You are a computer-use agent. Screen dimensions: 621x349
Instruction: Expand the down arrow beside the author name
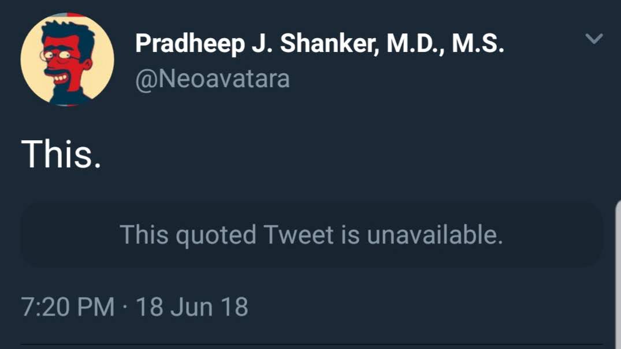(x=594, y=39)
